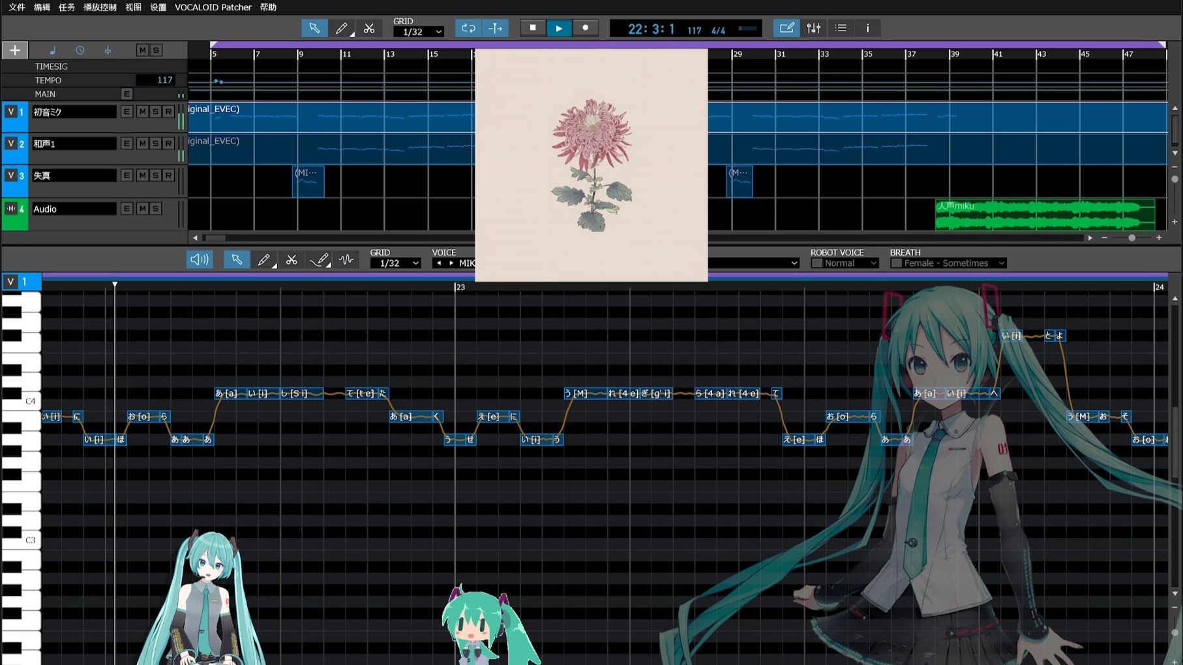This screenshot has height=665, width=1183.
Task: Open the 播放控制 menu
Action: (x=100, y=7)
